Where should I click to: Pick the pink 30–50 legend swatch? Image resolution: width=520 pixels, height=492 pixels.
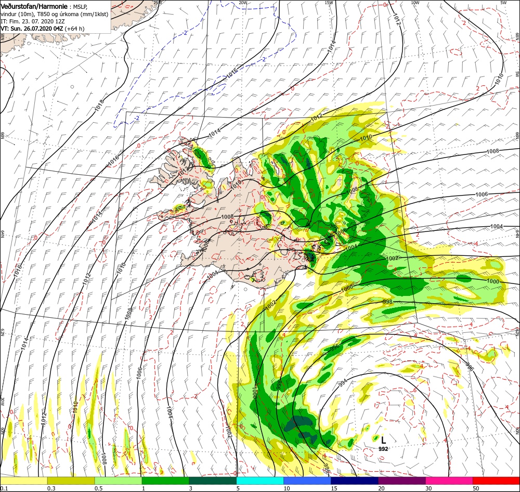[449, 481]
